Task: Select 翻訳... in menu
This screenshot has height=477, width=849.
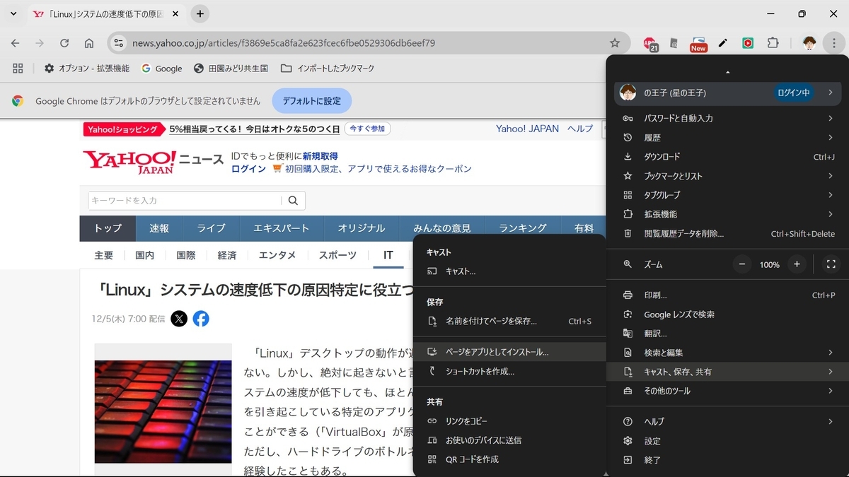Action: pyautogui.click(x=727, y=334)
